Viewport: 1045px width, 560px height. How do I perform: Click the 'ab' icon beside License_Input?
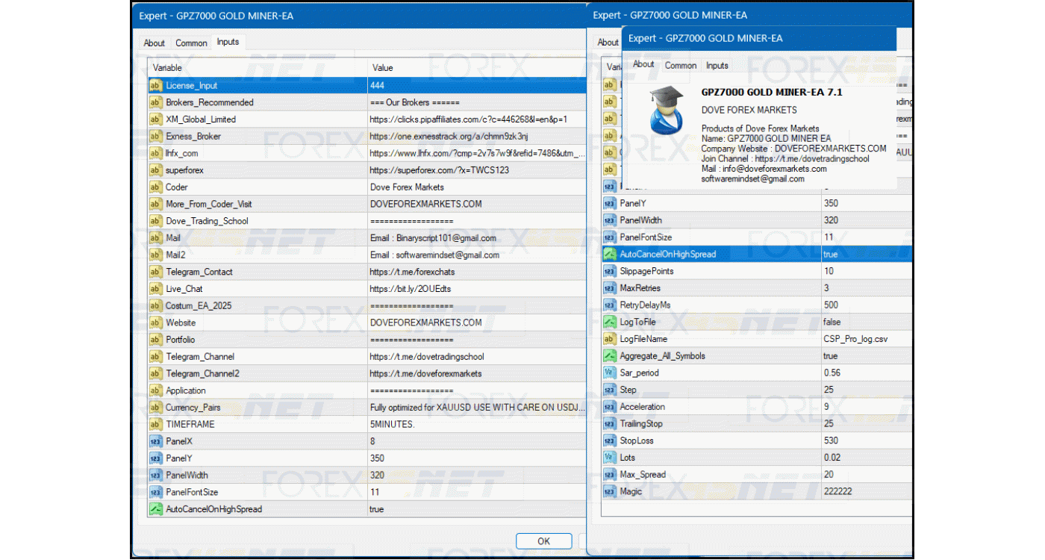click(155, 86)
